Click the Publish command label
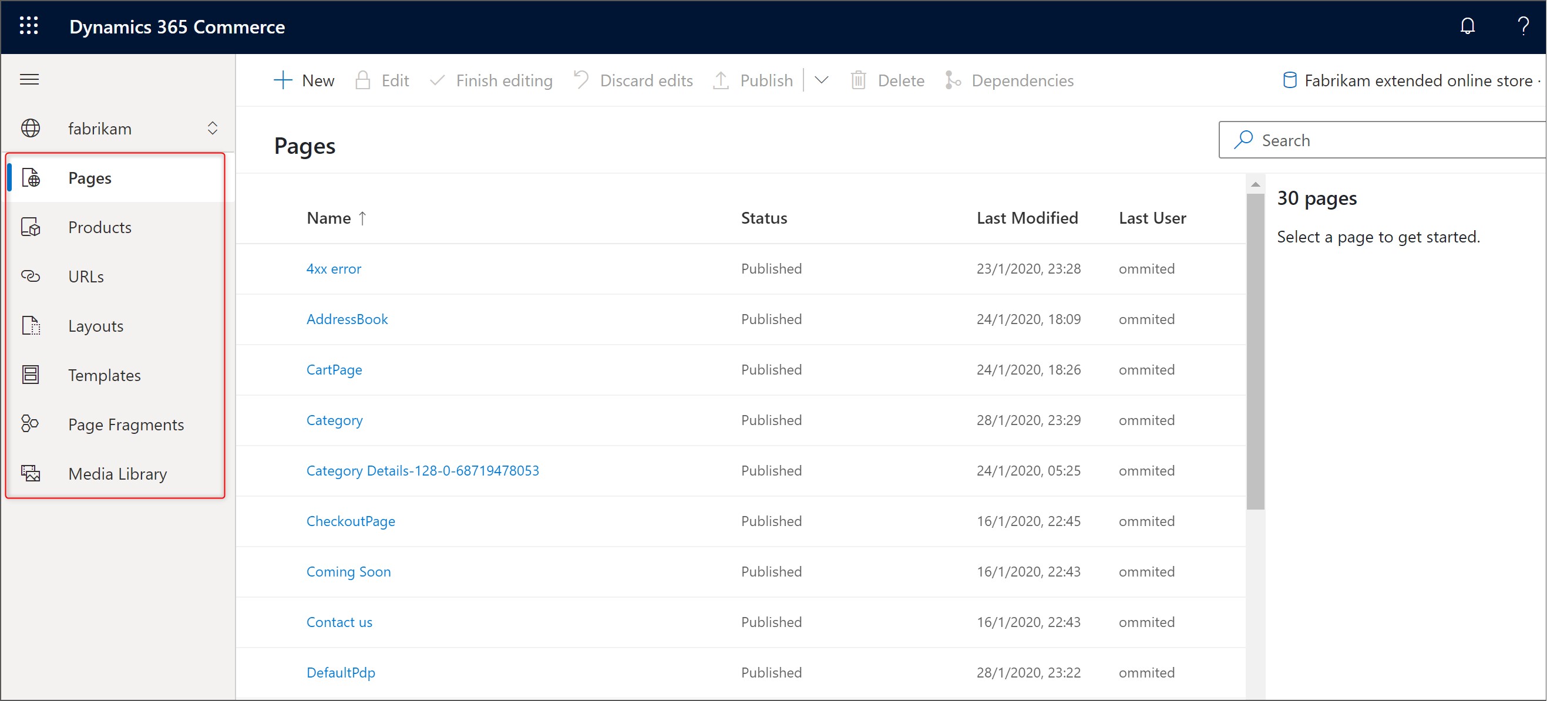This screenshot has height=701, width=1547. tap(766, 80)
